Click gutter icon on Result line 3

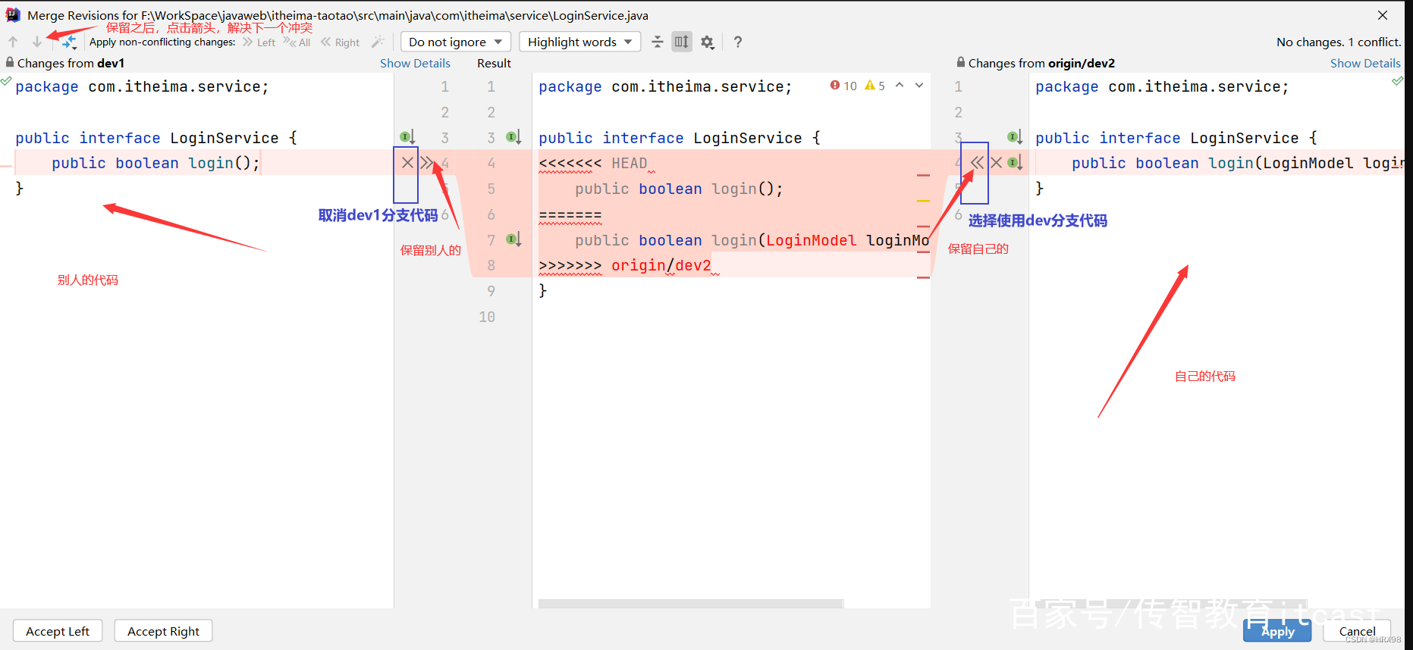[x=513, y=137]
